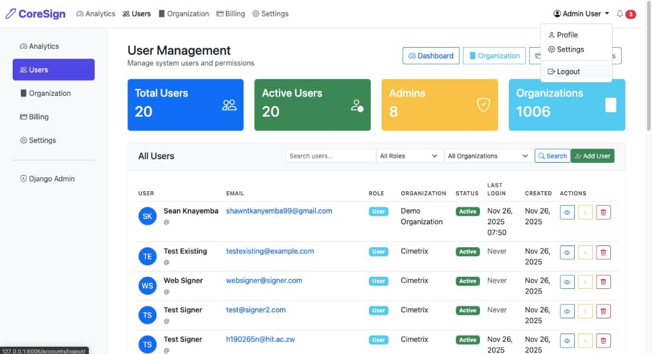Click the yellow edit icon for Web Signer
Viewport: 652px width, 354px height.
[x=585, y=282]
